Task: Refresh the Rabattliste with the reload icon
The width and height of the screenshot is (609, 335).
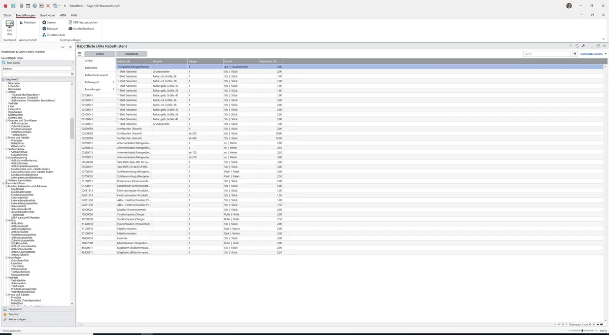Action: tap(577, 46)
